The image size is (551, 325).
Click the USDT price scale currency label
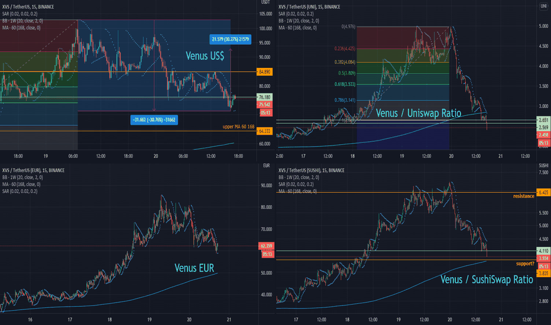pos(265,2)
